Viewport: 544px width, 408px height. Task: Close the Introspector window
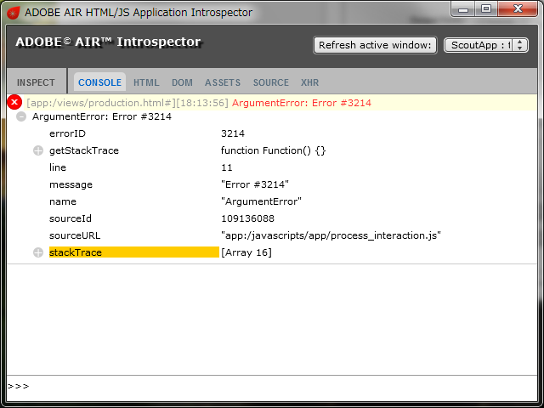click(x=518, y=8)
